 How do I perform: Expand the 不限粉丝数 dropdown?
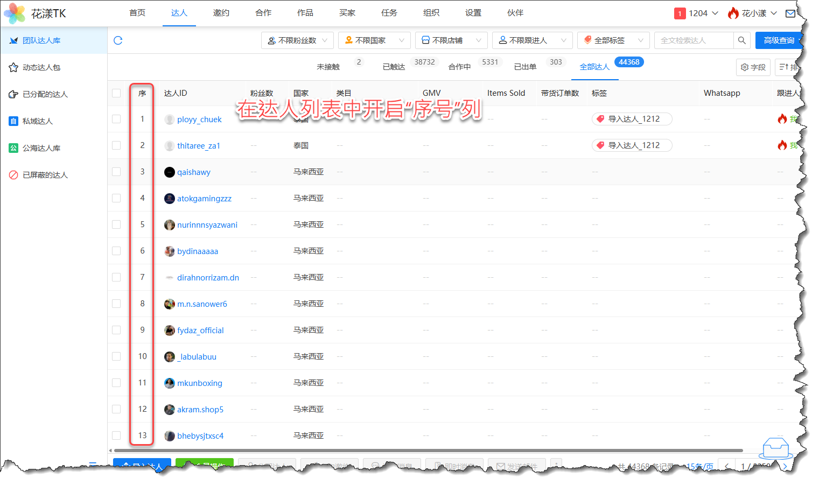[x=297, y=40]
